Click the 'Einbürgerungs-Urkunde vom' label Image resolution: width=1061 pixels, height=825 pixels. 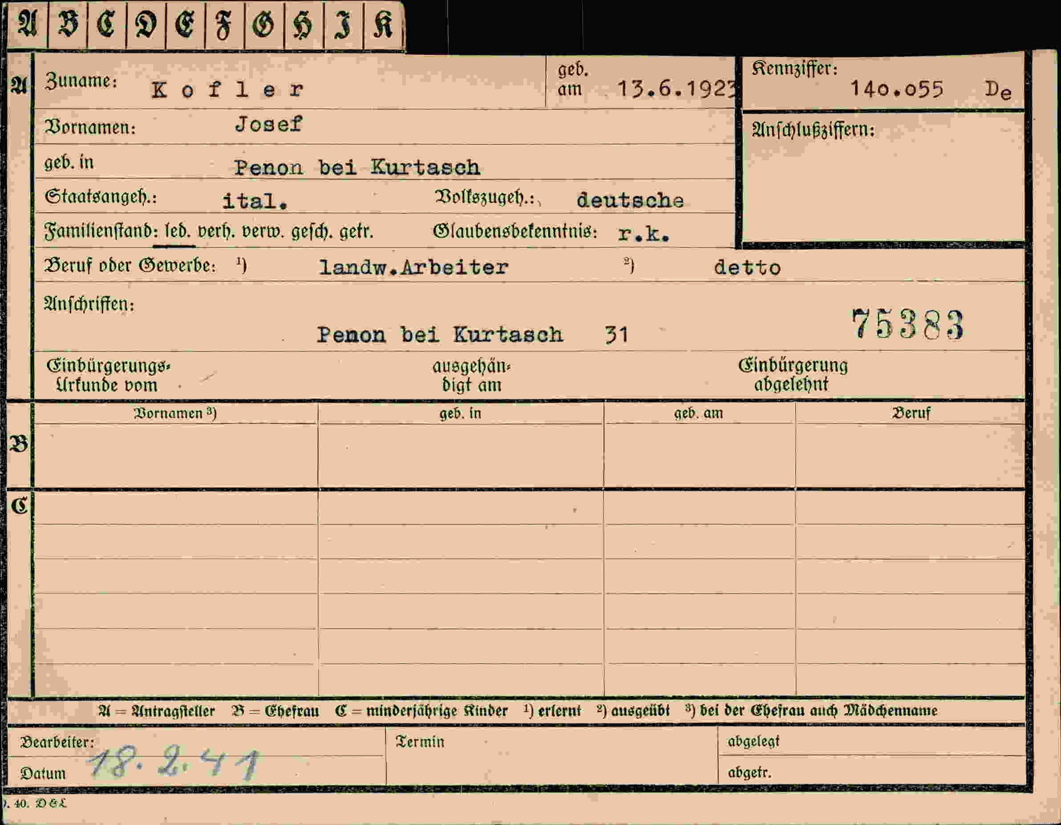[x=108, y=375]
